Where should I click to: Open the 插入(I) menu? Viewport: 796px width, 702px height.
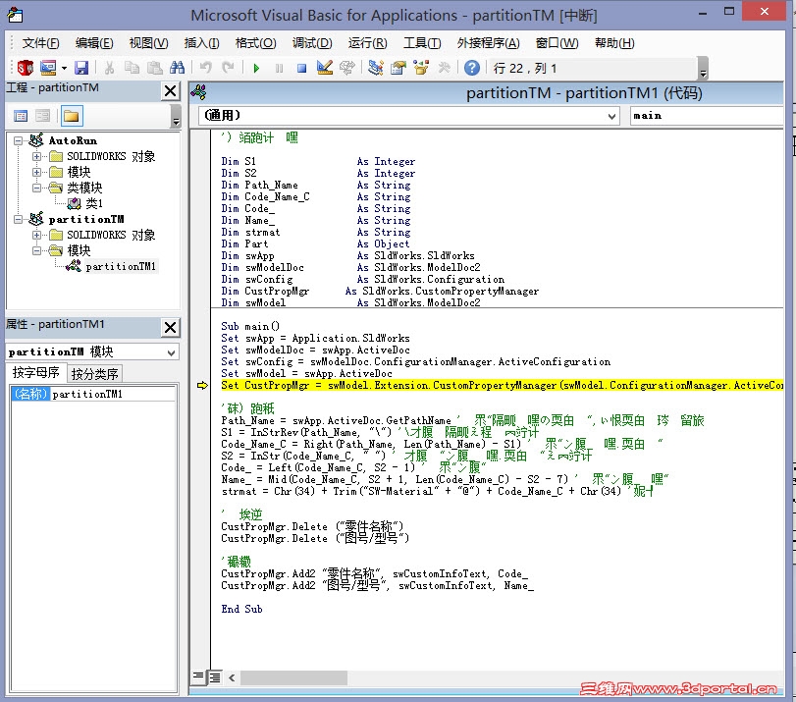coord(201,43)
